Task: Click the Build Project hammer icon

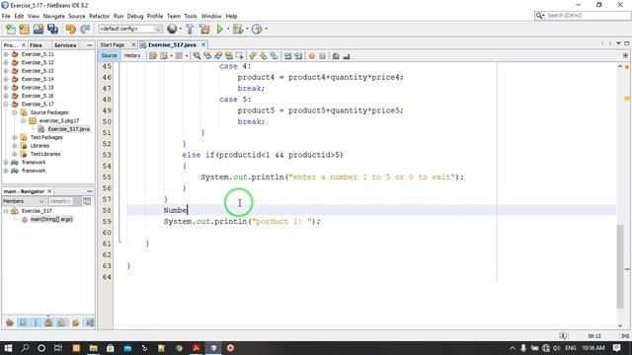Action: [x=190, y=29]
